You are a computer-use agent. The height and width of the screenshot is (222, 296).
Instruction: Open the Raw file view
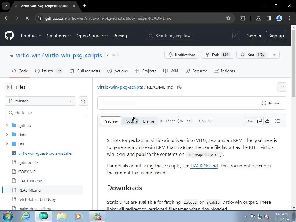(250, 121)
